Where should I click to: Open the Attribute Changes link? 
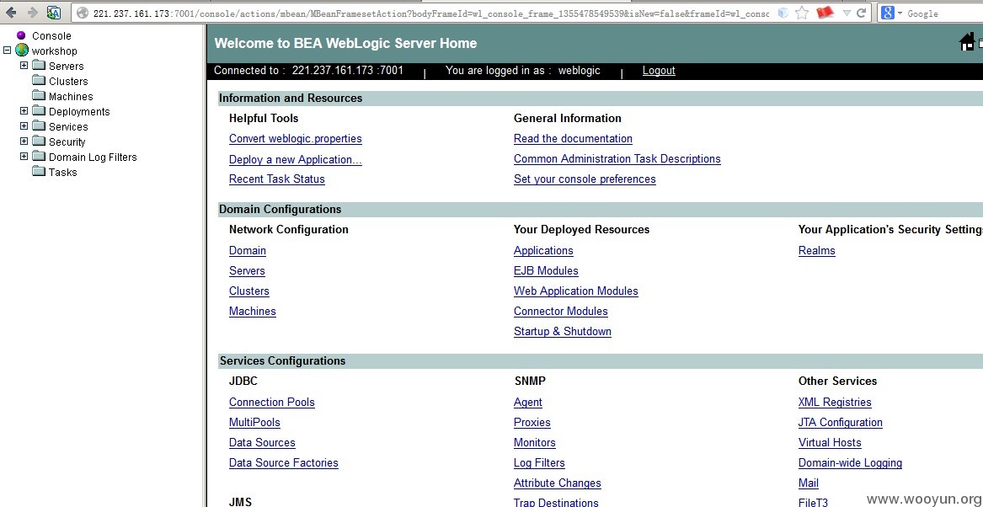click(558, 483)
